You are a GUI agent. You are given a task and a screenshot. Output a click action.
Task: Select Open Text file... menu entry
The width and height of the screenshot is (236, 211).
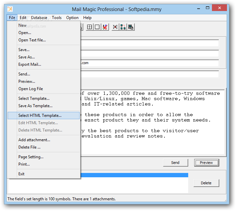tap(44, 40)
